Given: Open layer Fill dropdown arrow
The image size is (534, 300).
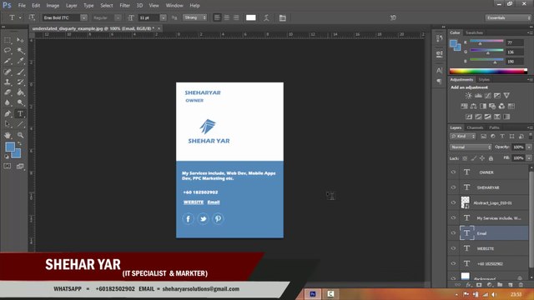Looking at the screenshot, I should [529, 158].
